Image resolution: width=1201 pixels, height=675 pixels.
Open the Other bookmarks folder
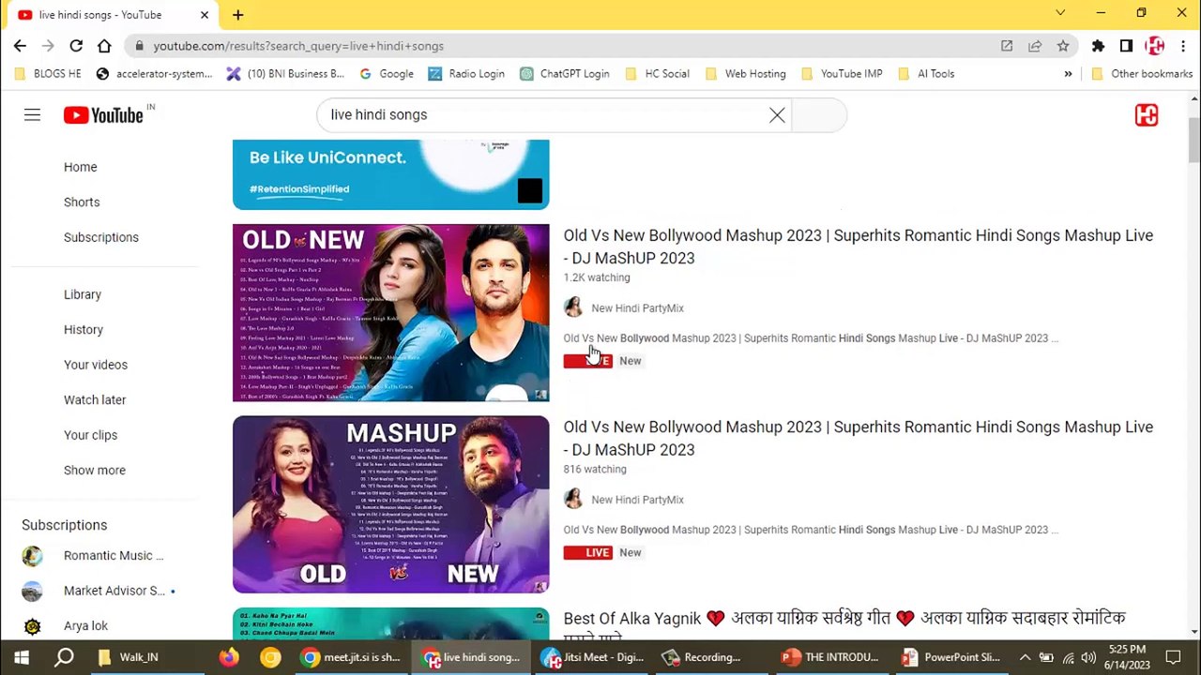tap(1141, 73)
